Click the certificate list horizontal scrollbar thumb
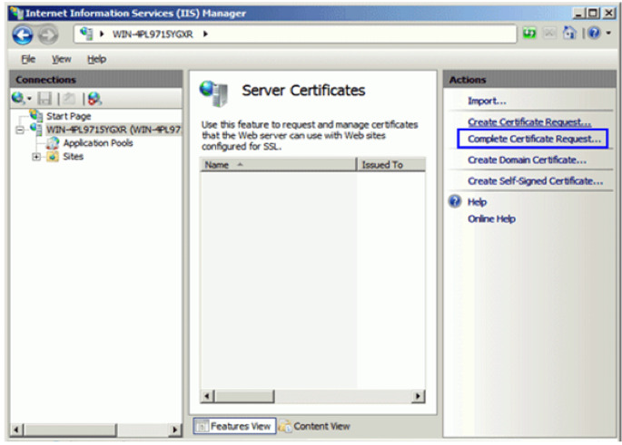This screenshot has height=445, width=622. (244, 396)
